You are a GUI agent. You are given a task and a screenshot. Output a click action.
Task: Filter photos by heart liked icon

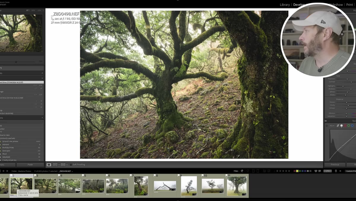tap(316, 171)
